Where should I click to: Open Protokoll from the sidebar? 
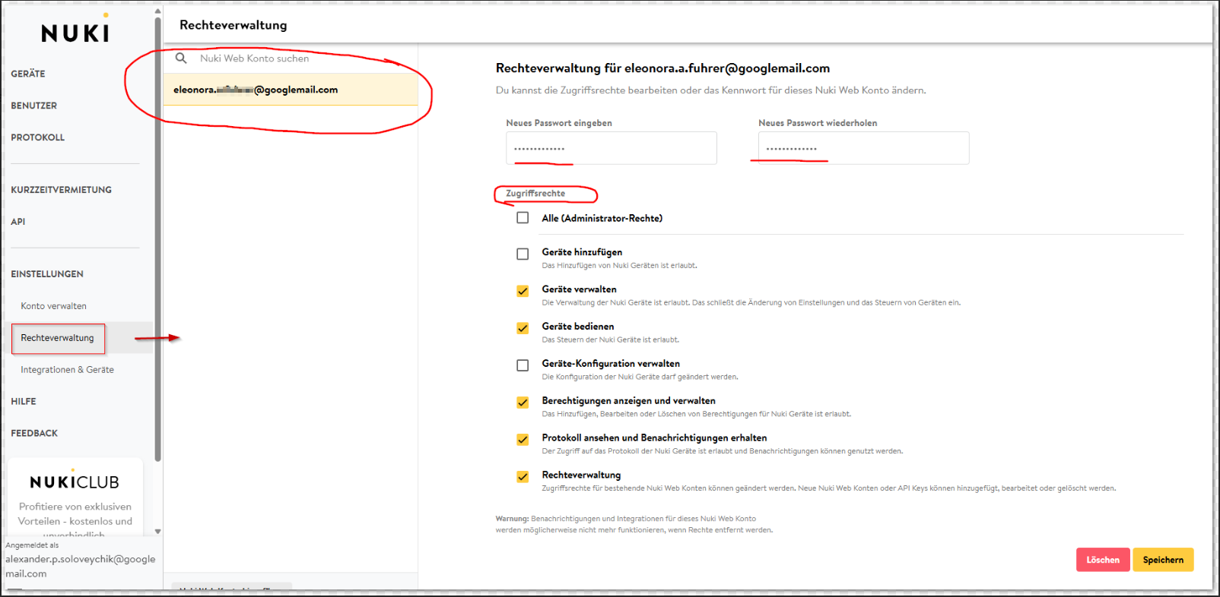tap(38, 137)
